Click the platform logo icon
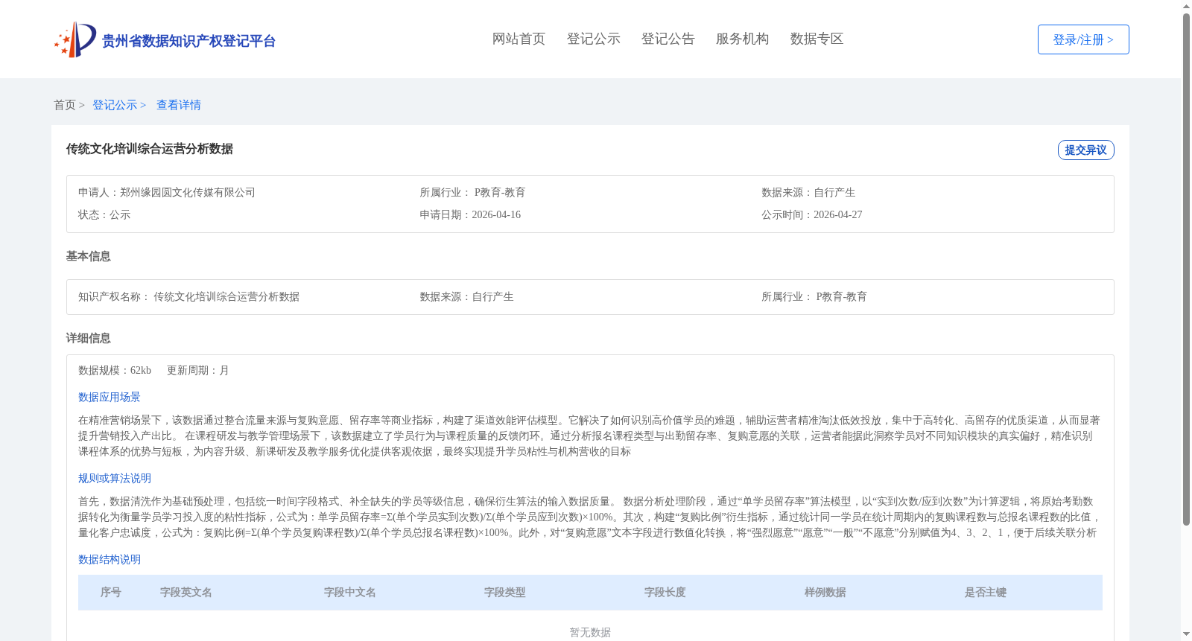This screenshot has height=641, width=1192. (x=75, y=39)
